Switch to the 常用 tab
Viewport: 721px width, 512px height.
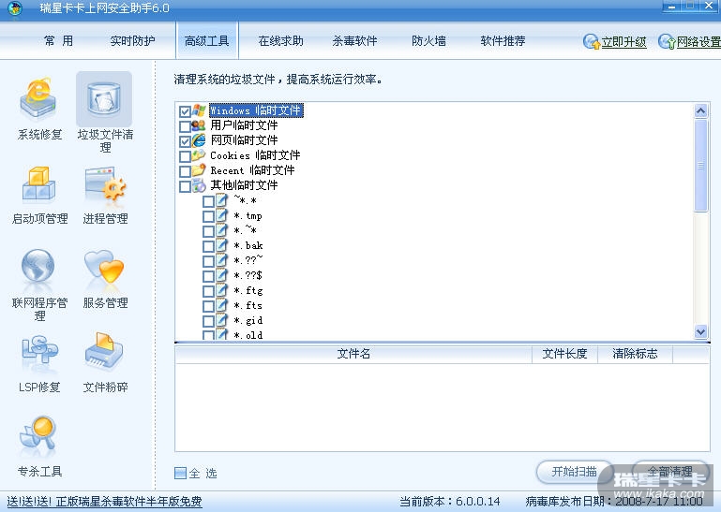[x=59, y=41]
